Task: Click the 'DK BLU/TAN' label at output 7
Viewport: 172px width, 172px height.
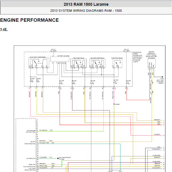Action: [157, 155]
